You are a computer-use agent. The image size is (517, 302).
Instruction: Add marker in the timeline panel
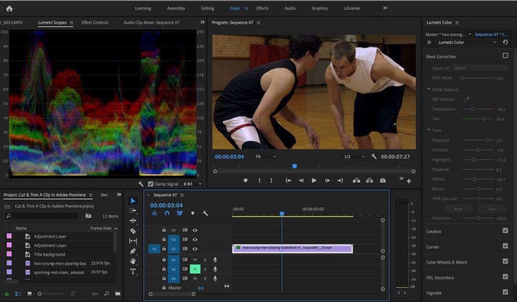[192, 213]
